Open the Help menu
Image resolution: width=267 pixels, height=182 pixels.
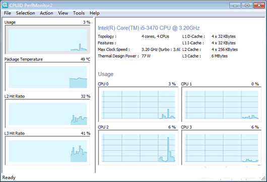tap(95, 13)
